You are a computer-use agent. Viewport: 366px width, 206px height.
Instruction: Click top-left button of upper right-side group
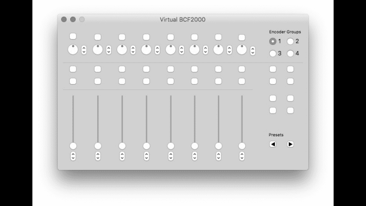pyautogui.click(x=273, y=69)
